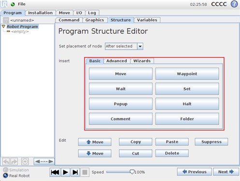Screen dimensions: 240x181
Task: Insert a Waypoint node
Action: [187, 74]
